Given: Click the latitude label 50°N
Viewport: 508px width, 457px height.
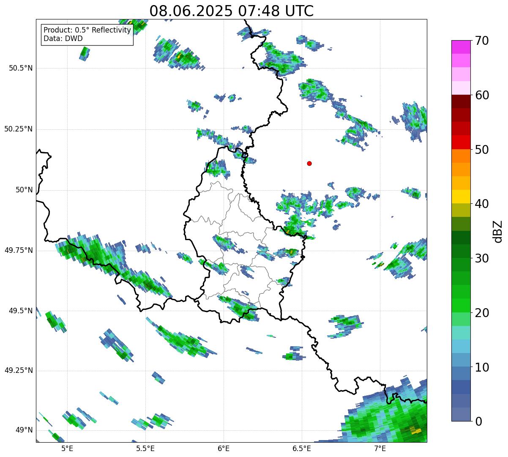Looking at the screenshot, I should tap(24, 190).
